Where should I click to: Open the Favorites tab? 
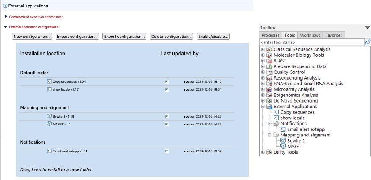[334, 35]
